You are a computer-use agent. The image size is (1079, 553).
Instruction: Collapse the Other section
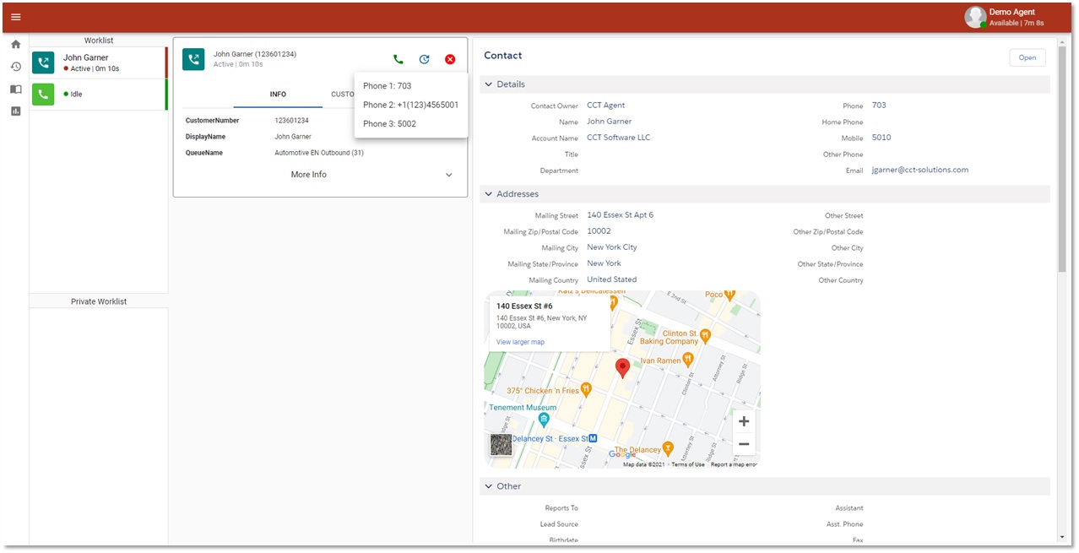pyautogui.click(x=489, y=486)
